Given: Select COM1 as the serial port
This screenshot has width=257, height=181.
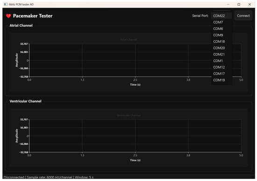Looking at the screenshot, I should click(222, 61).
